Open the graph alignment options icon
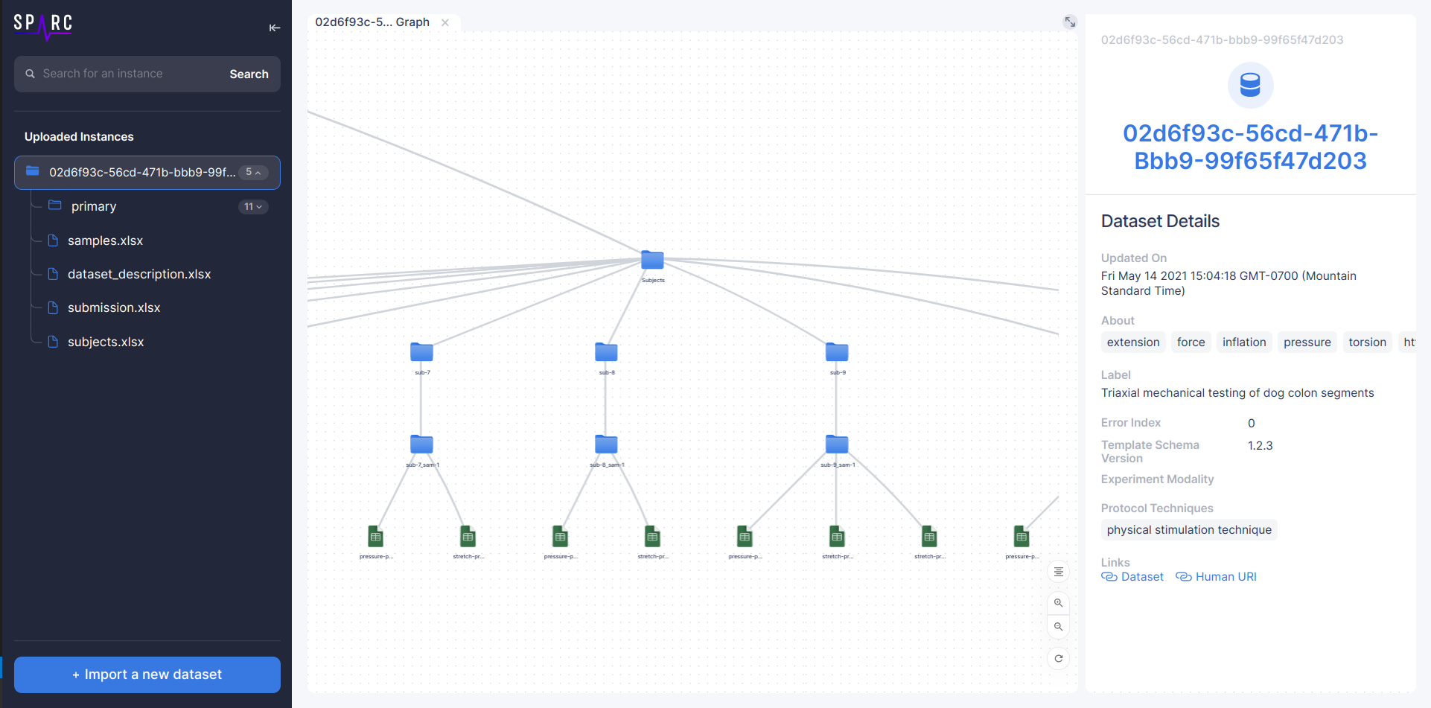This screenshot has height=708, width=1431. click(x=1058, y=571)
